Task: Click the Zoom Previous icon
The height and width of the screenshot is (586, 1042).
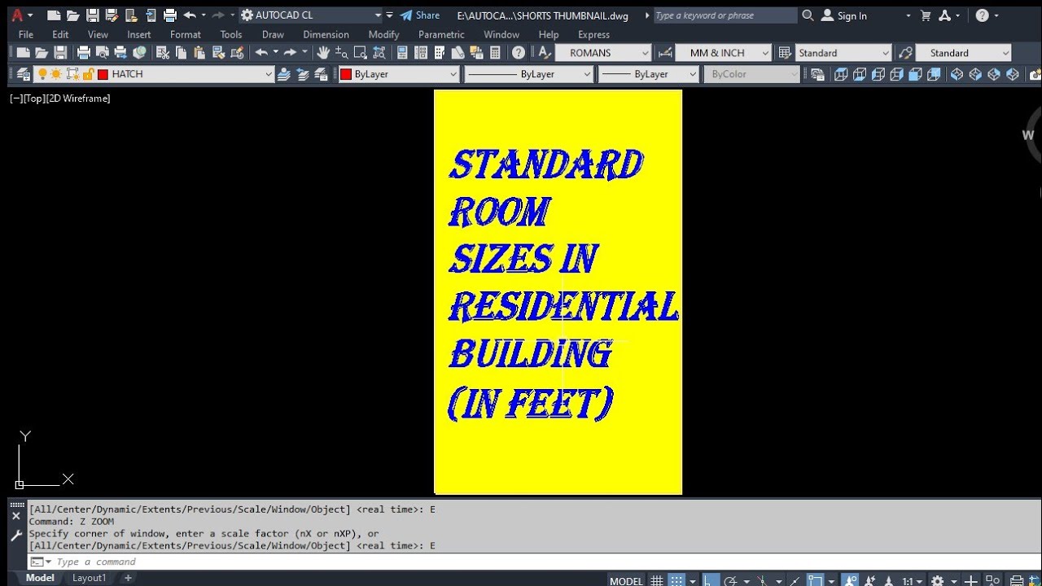Action: 379,53
